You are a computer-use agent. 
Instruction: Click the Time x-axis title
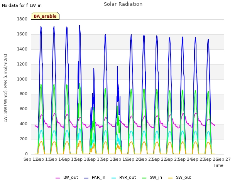pos(218,165)
